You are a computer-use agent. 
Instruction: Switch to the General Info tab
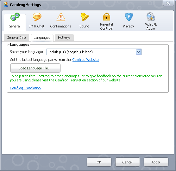16,38
